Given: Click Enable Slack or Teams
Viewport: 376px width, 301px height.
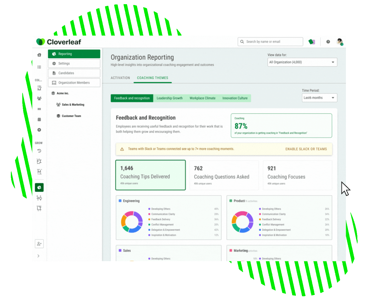Looking at the screenshot, I should (306, 149).
